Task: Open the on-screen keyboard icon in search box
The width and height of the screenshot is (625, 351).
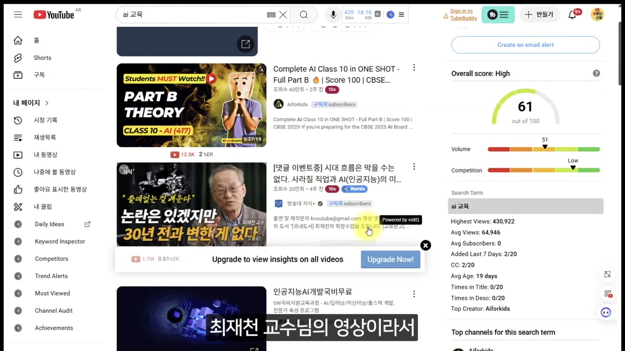Action: coord(271,15)
